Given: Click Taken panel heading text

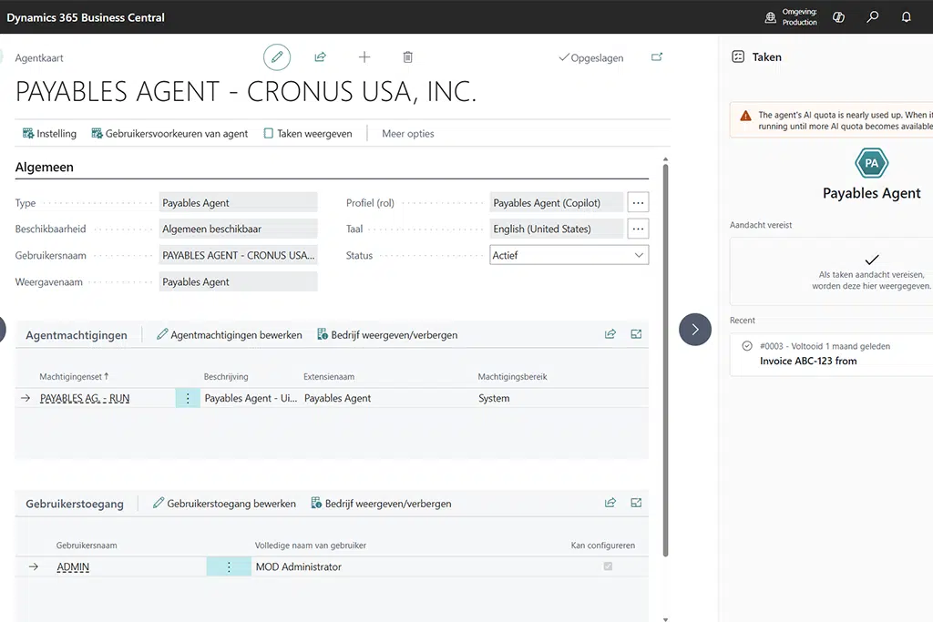Looking at the screenshot, I should pyautogui.click(x=766, y=57).
